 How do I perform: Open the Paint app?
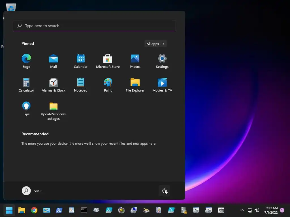pos(108,85)
